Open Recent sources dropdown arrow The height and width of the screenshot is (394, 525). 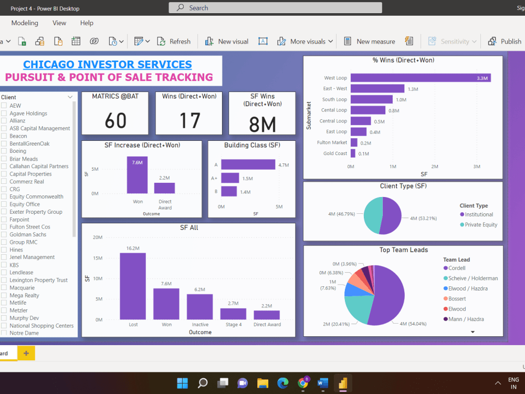pos(121,42)
